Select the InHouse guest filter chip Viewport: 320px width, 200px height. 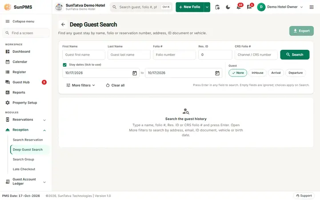pos(257,73)
